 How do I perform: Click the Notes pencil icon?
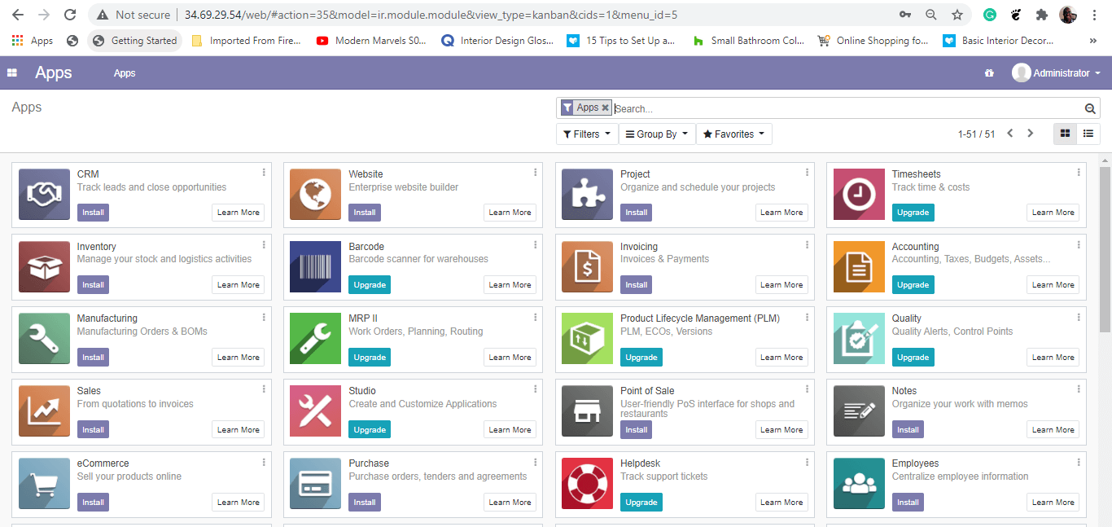pos(859,411)
